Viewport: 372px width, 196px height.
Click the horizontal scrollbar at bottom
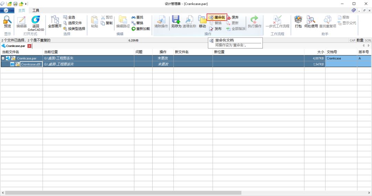coord(124,193)
